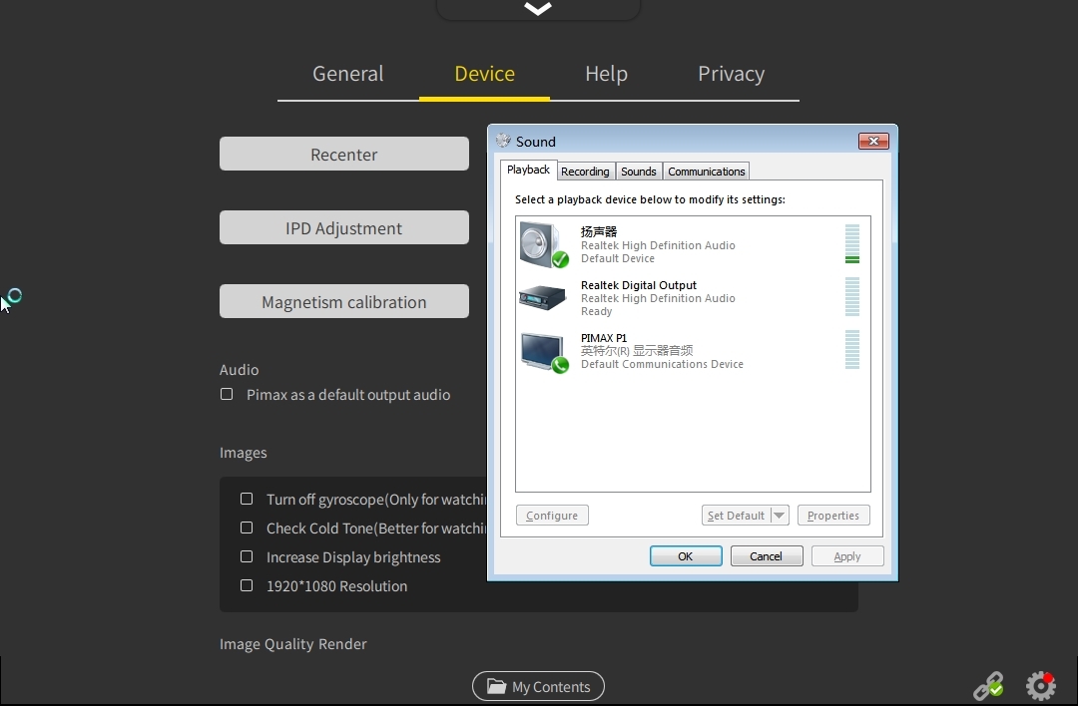Confirm with the OK button
The height and width of the screenshot is (706, 1078).
coord(686,555)
